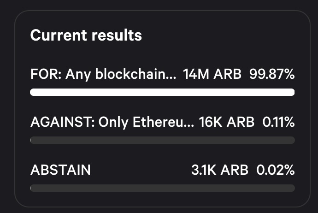Click the empty space beside ABSTAIN label
Screen dimensions: 318x213
[x=141, y=170]
